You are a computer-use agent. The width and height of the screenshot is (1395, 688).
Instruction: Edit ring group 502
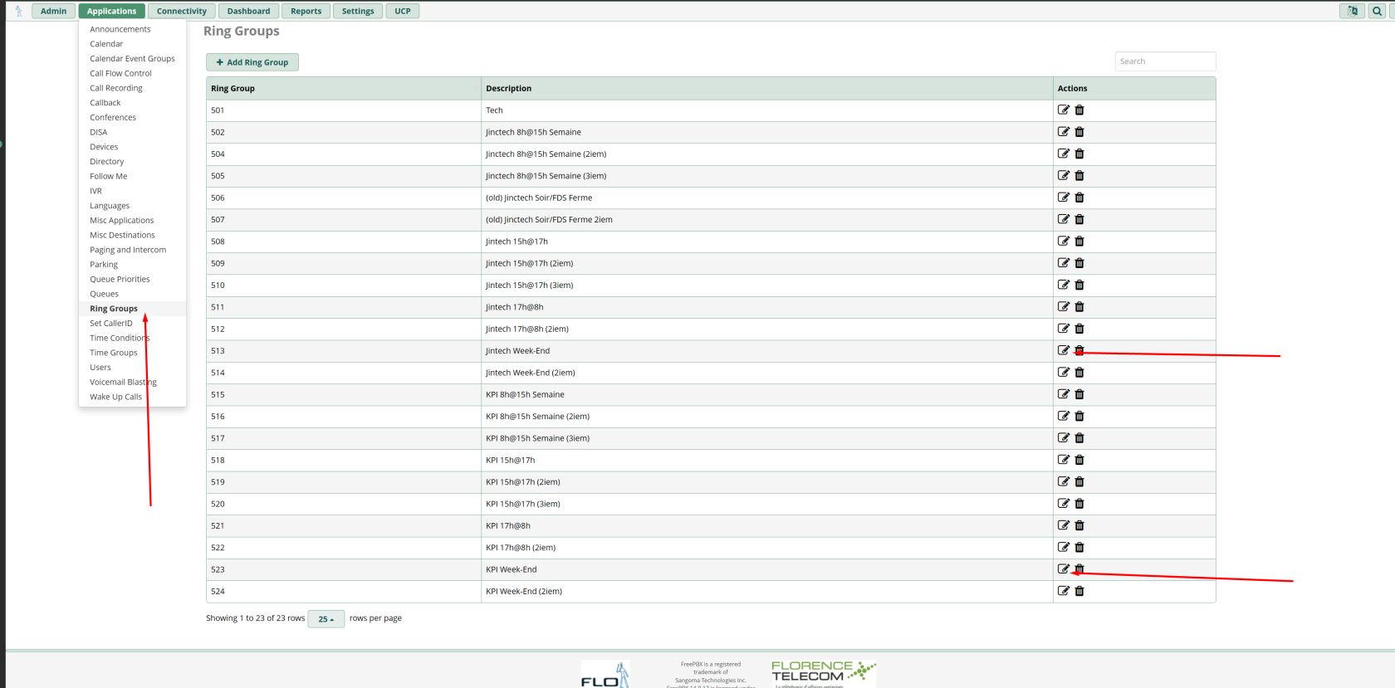(1063, 132)
